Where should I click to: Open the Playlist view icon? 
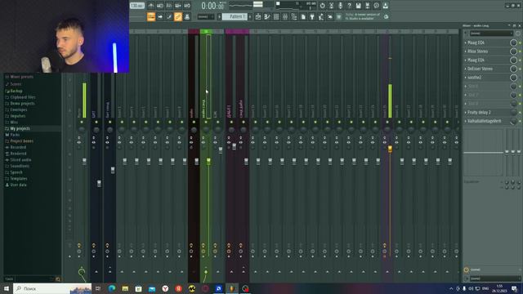(x=258, y=16)
